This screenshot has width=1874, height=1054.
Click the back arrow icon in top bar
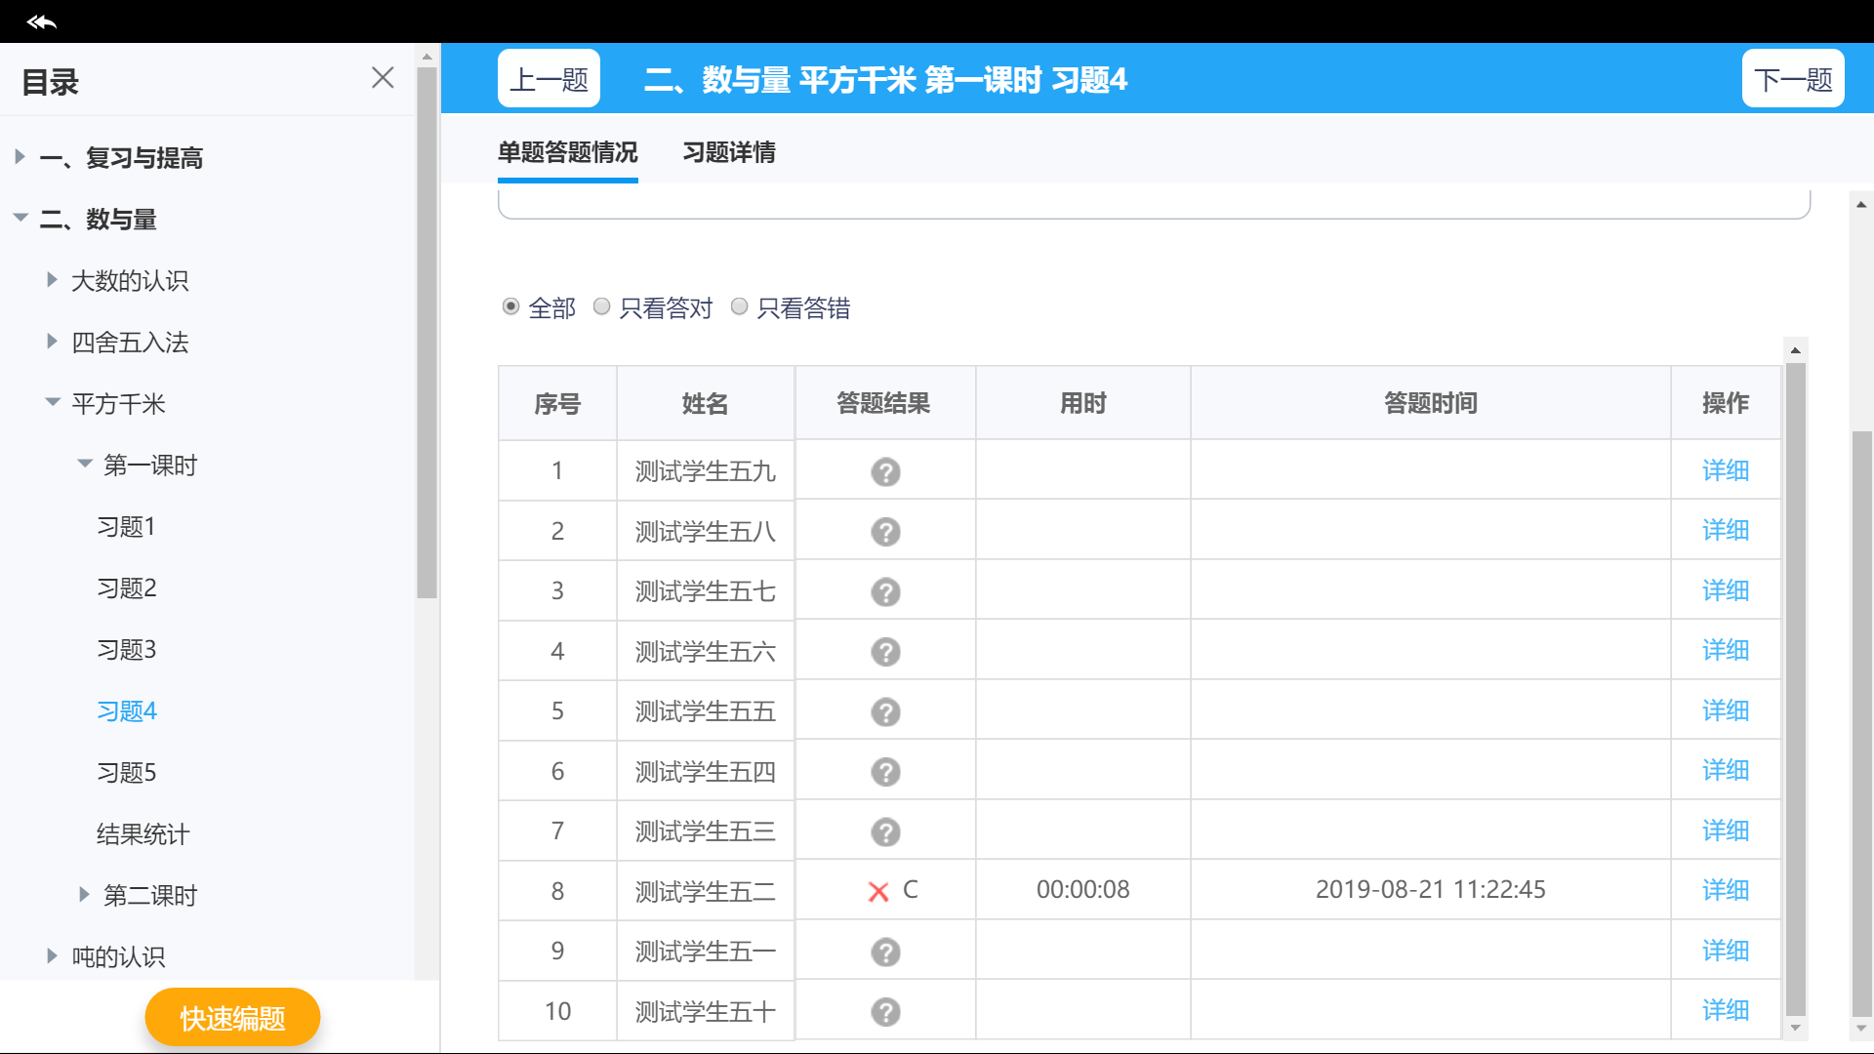tap(41, 21)
